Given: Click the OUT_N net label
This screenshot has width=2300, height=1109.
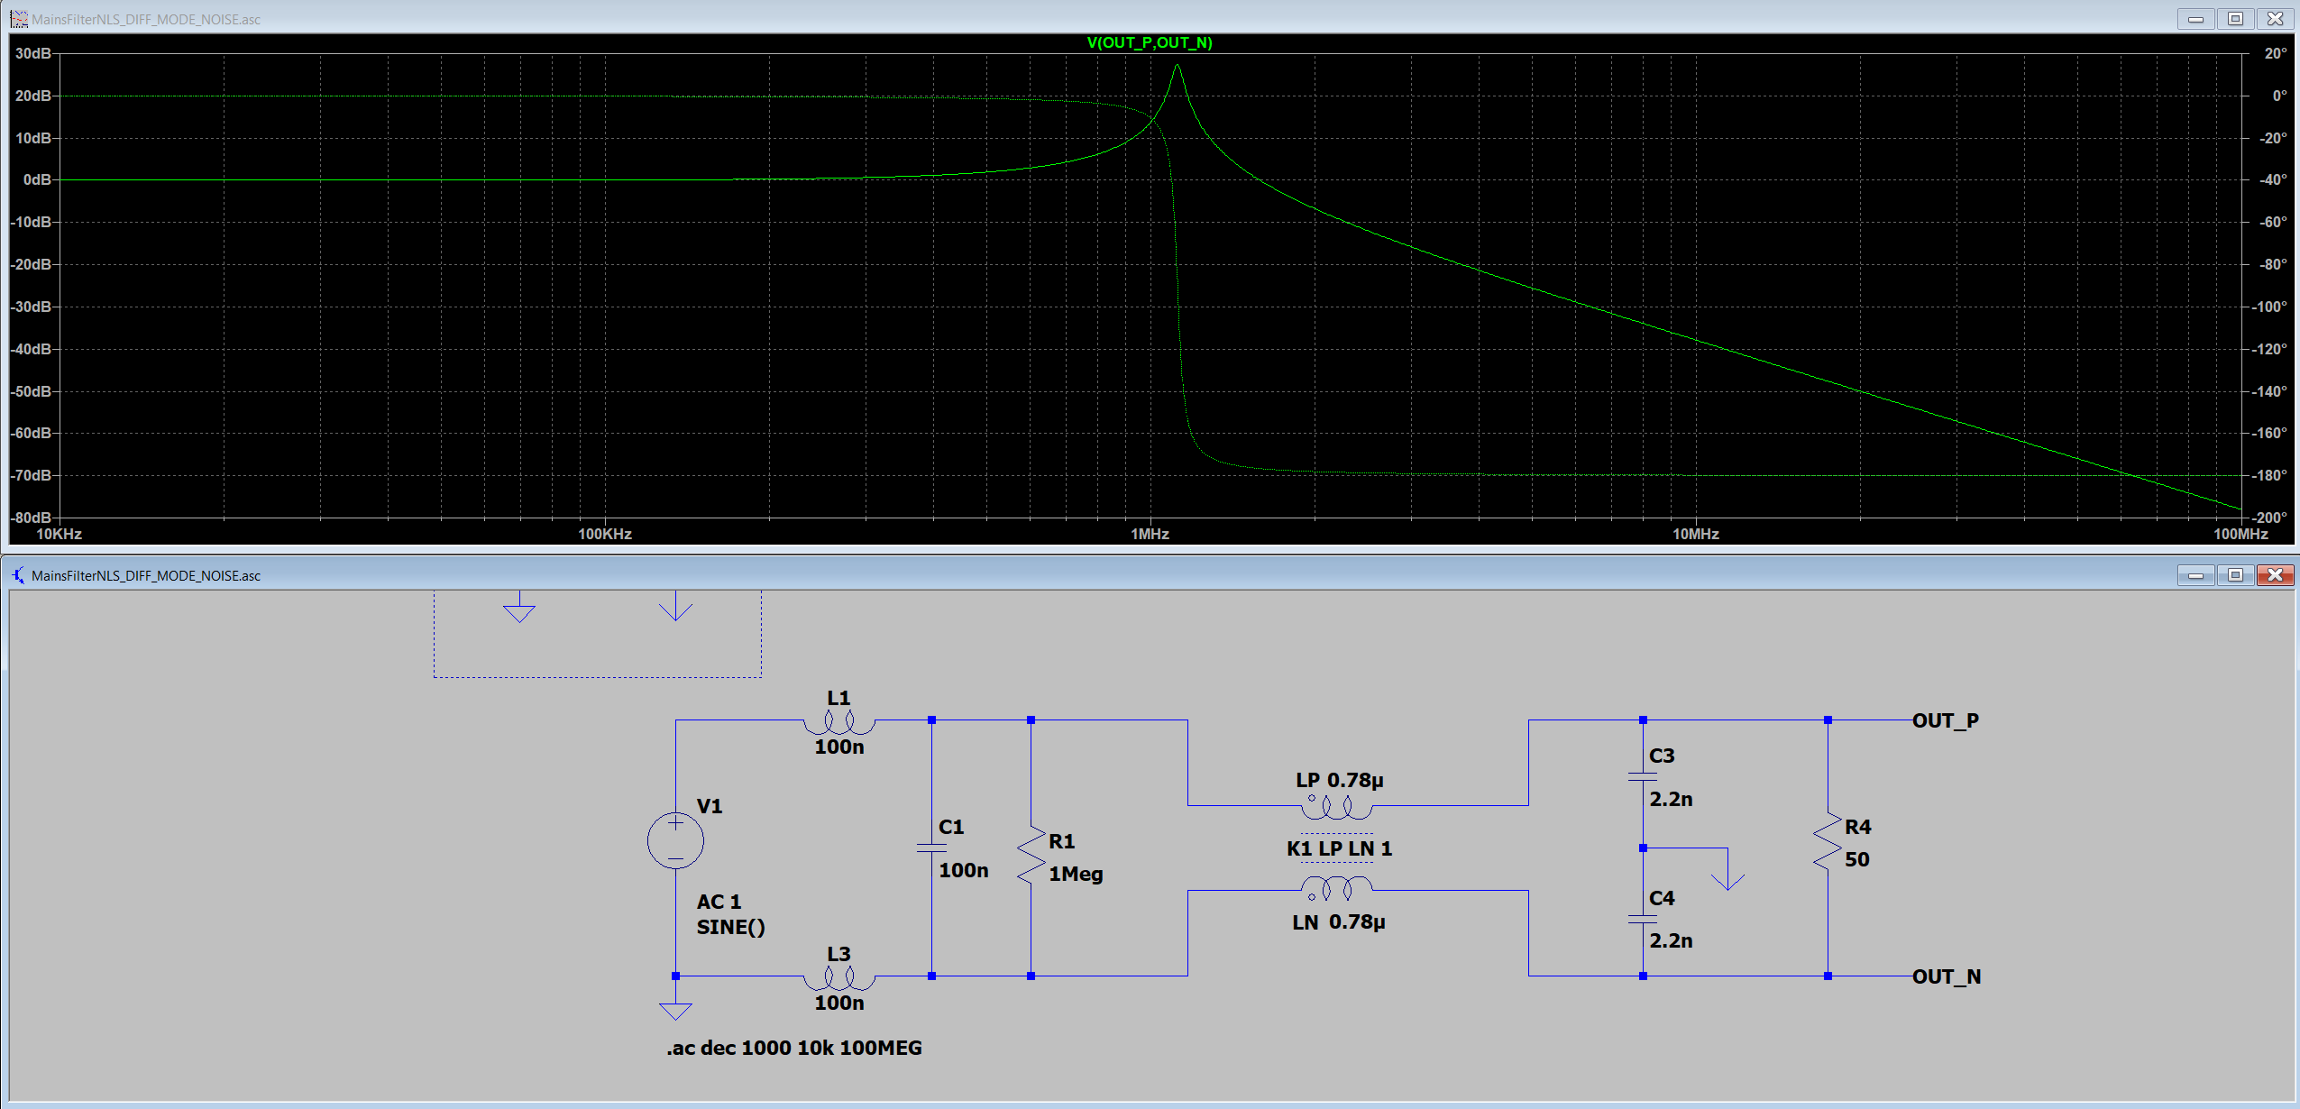Looking at the screenshot, I should (1946, 976).
